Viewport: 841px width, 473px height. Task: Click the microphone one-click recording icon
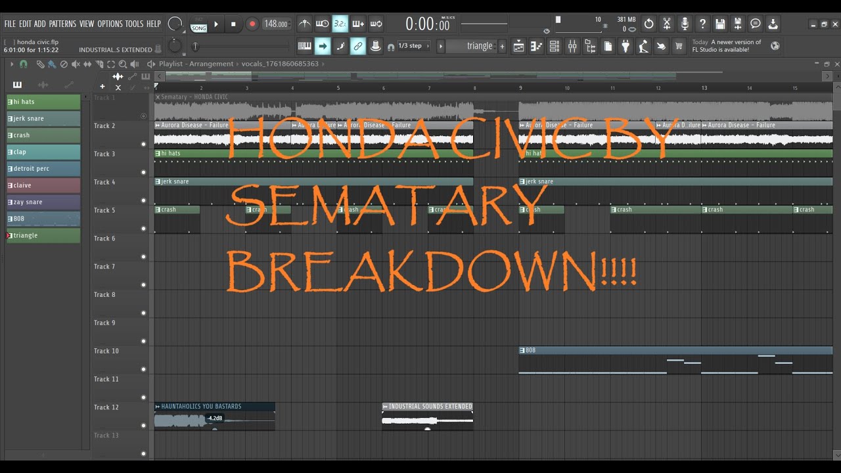tap(685, 24)
